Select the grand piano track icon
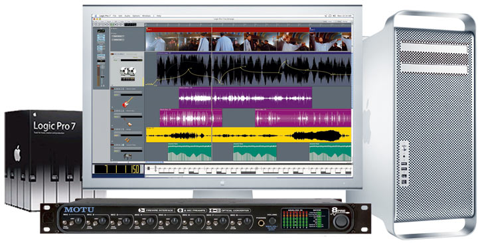The height and width of the screenshot is (243, 482). click(x=128, y=156)
